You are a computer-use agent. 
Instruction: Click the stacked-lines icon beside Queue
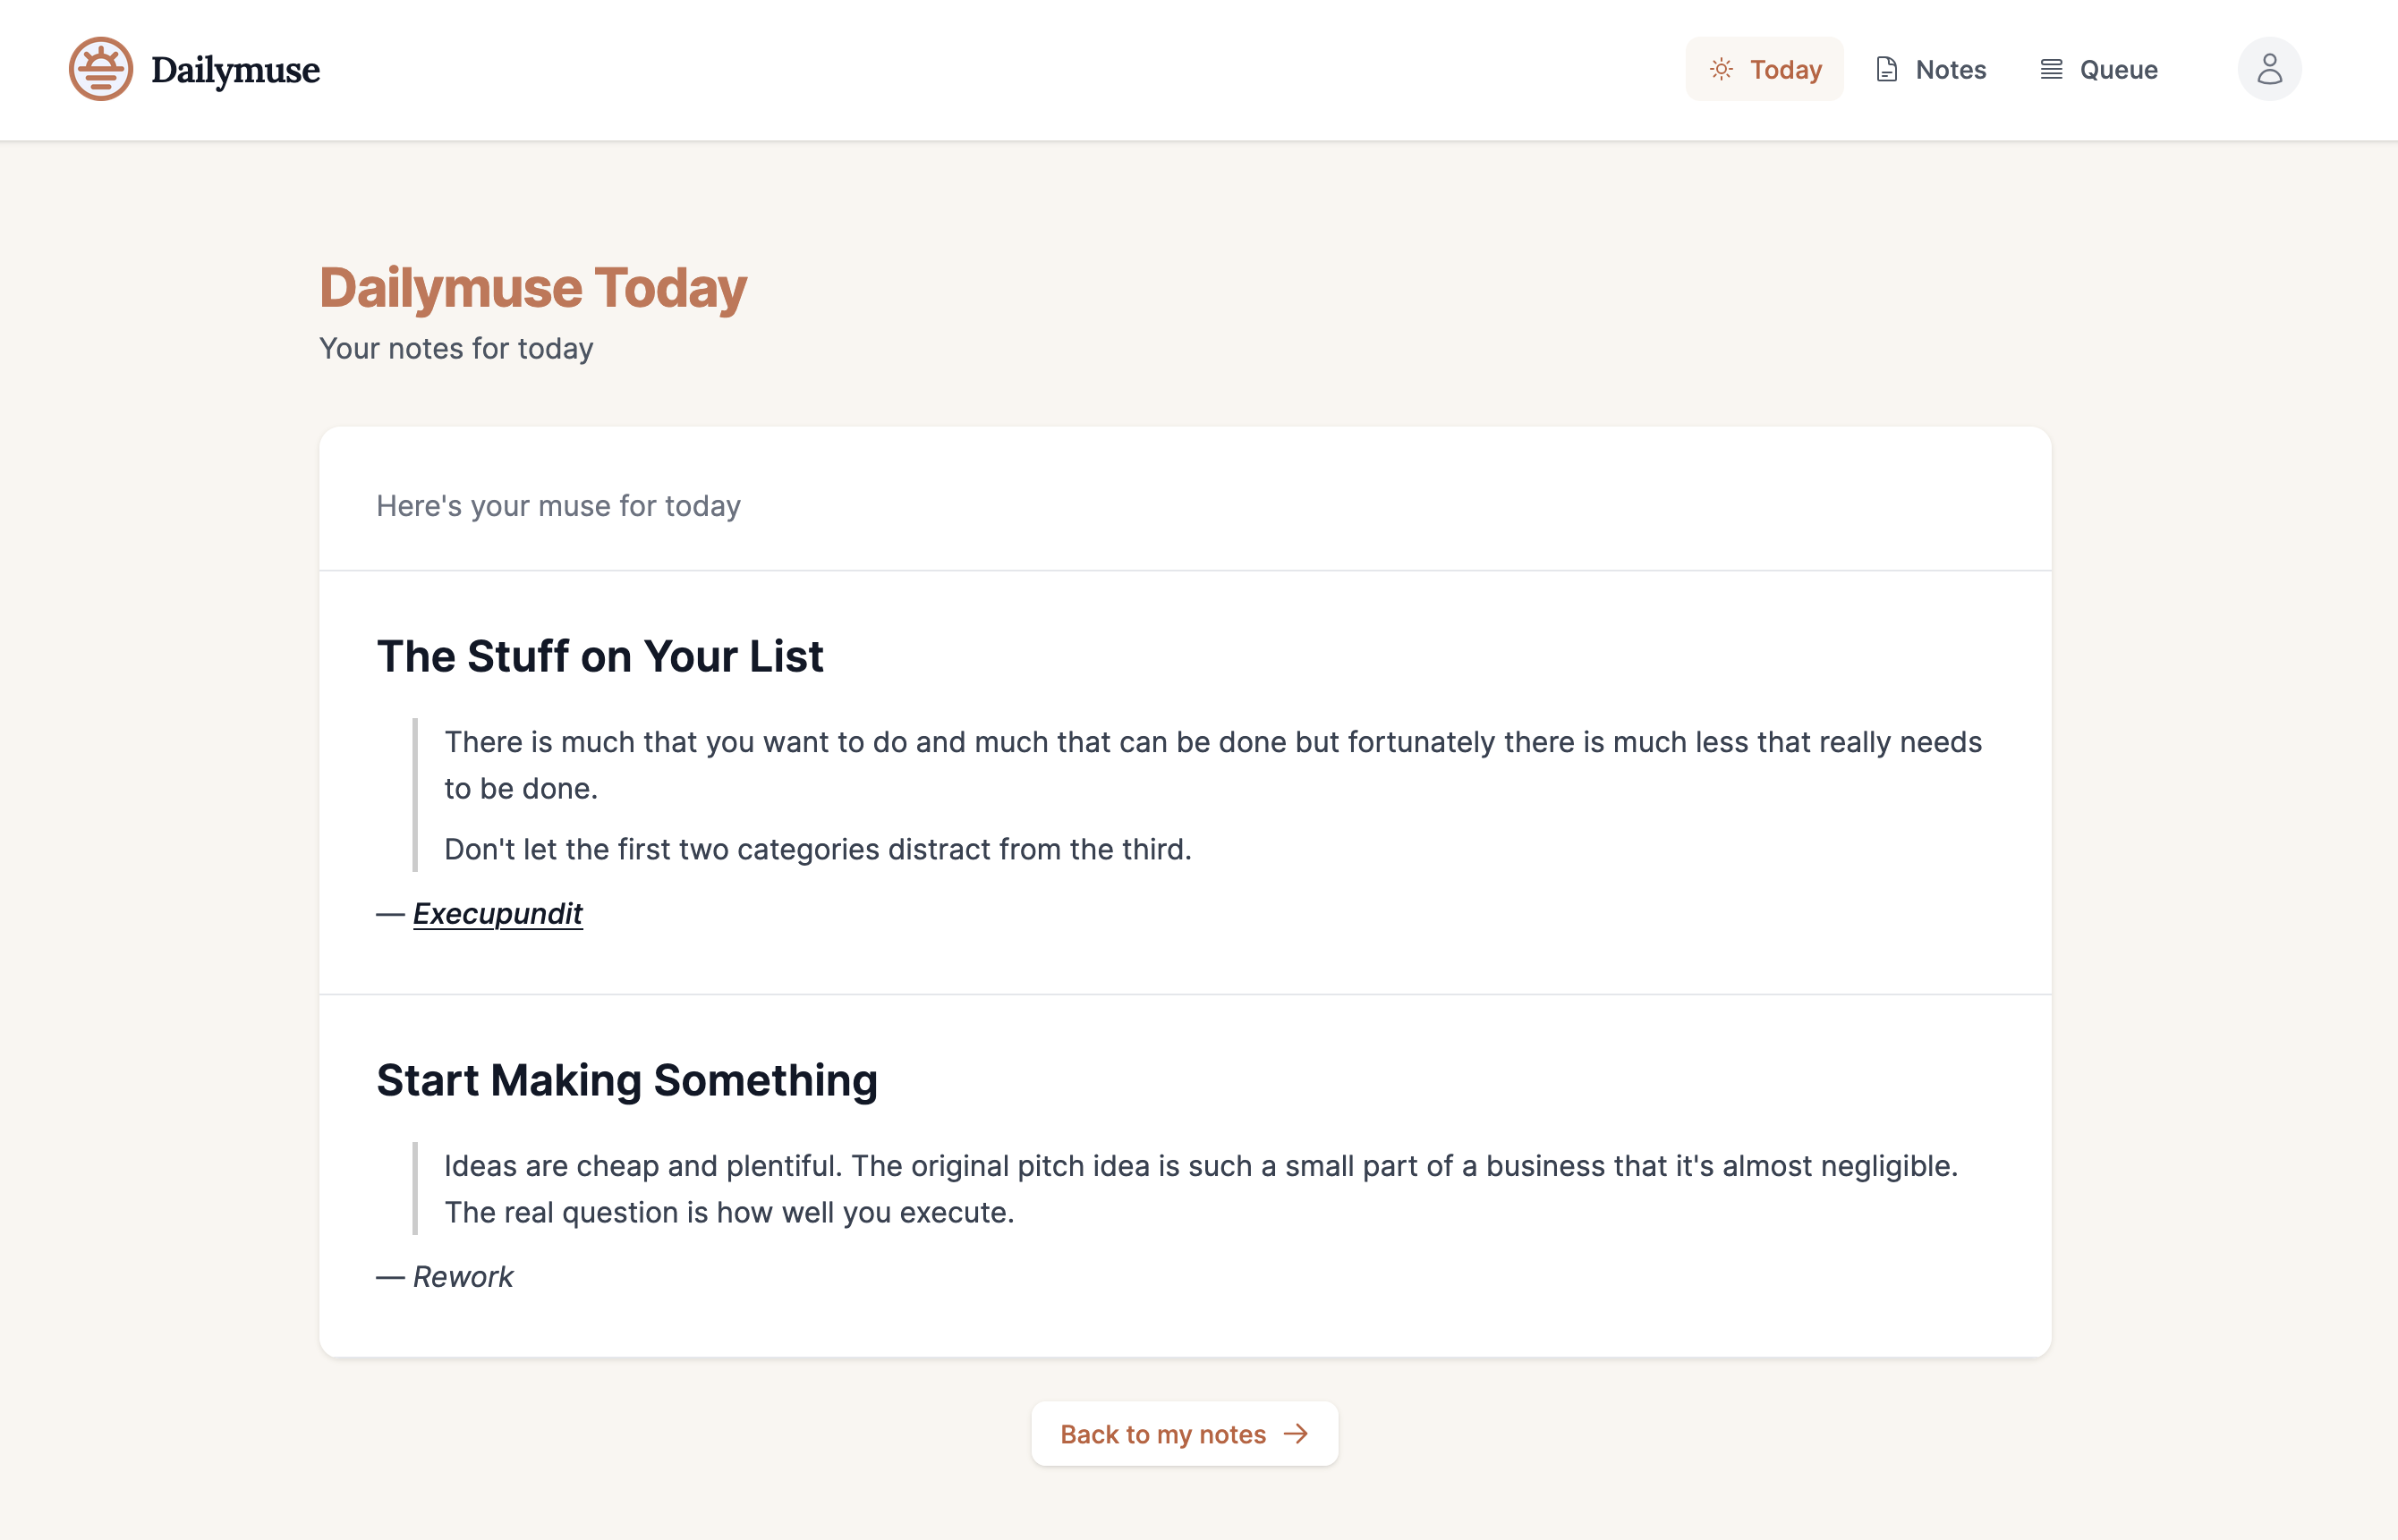click(x=2052, y=69)
